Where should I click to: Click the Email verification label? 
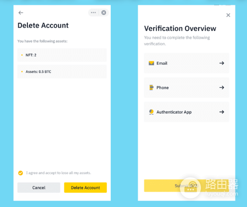coord(162,63)
